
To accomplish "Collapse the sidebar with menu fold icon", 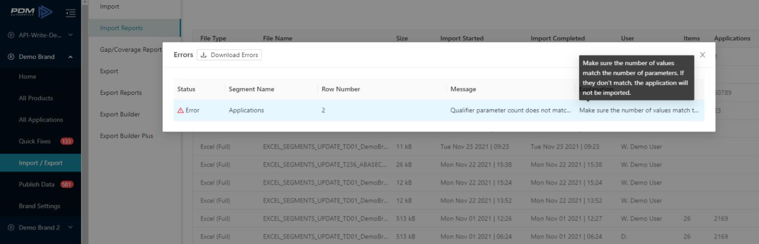I will click(71, 13).
